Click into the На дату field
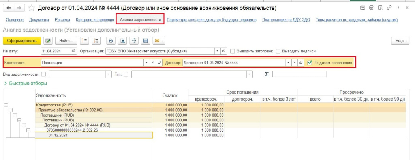415x160 pixels. (56, 51)
